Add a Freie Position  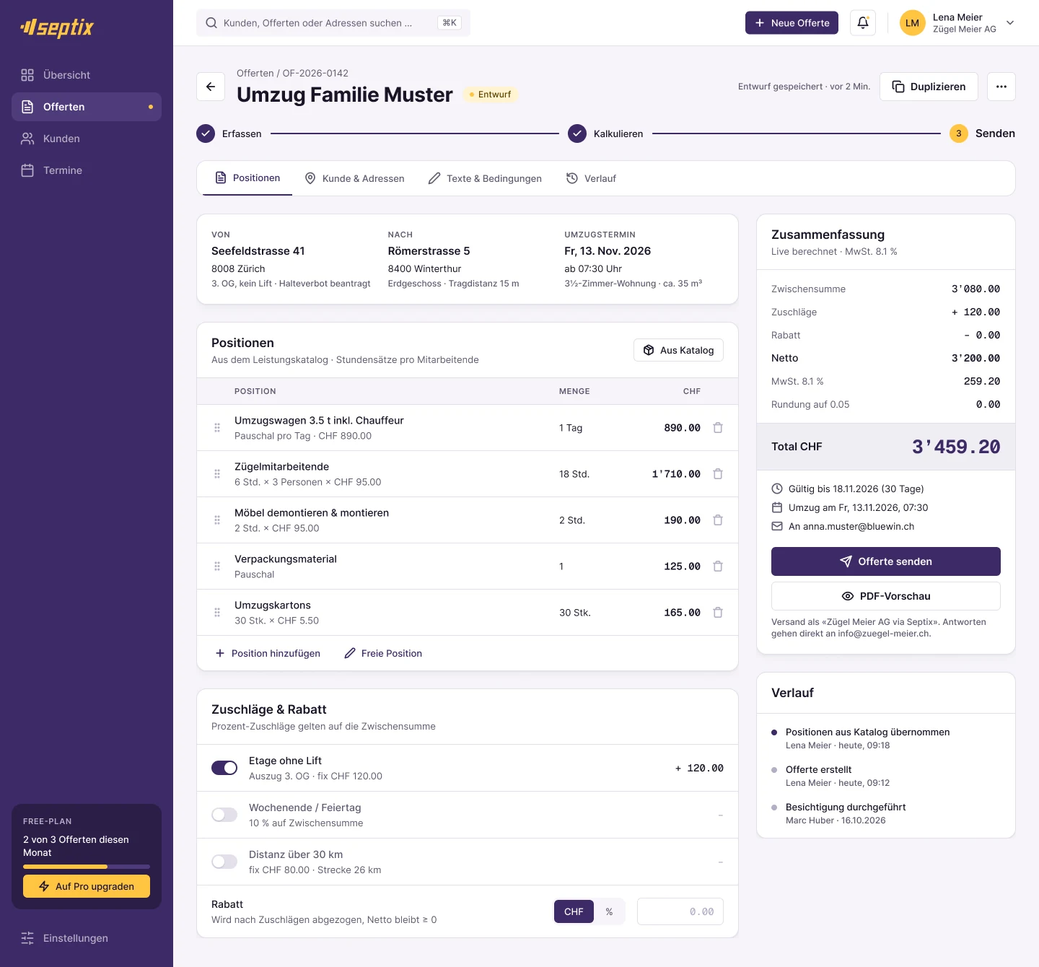pos(383,653)
